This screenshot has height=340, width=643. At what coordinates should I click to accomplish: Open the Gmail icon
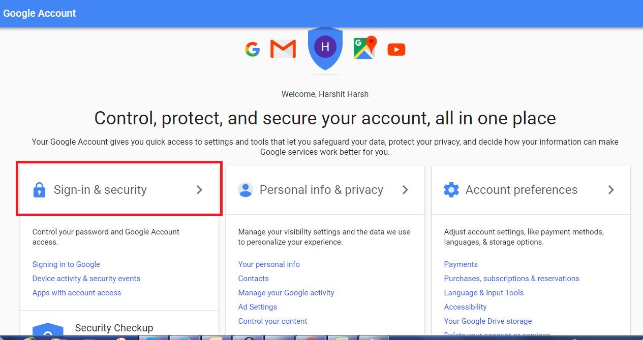[283, 49]
